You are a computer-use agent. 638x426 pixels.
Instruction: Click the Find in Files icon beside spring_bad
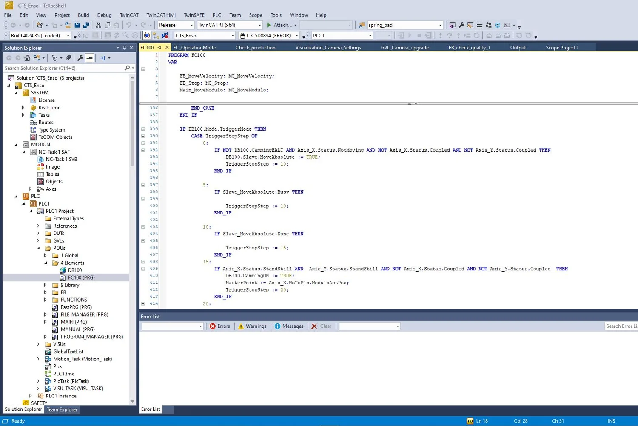click(362, 25)
